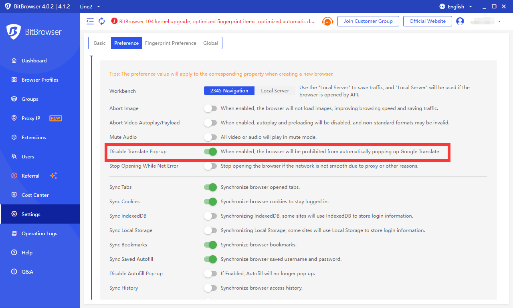Enable the Sync IndexedDB switch
This screenshot has height=308, width=513.
(x=210, y=216)
